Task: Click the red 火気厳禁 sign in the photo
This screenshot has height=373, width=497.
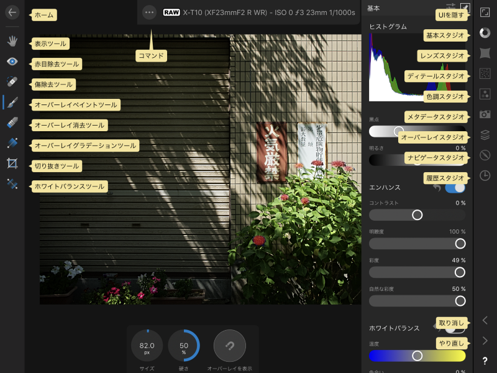Action: tap(271, 152)
